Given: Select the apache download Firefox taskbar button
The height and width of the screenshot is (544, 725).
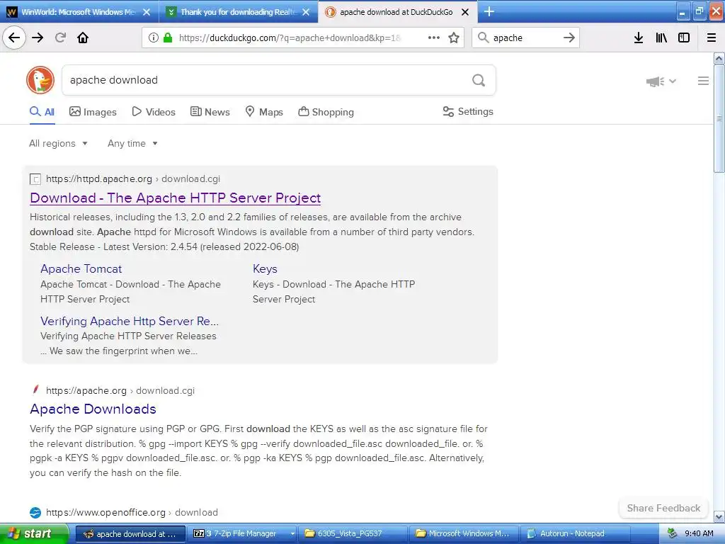Looking at the screenshot, I should 131,533.
